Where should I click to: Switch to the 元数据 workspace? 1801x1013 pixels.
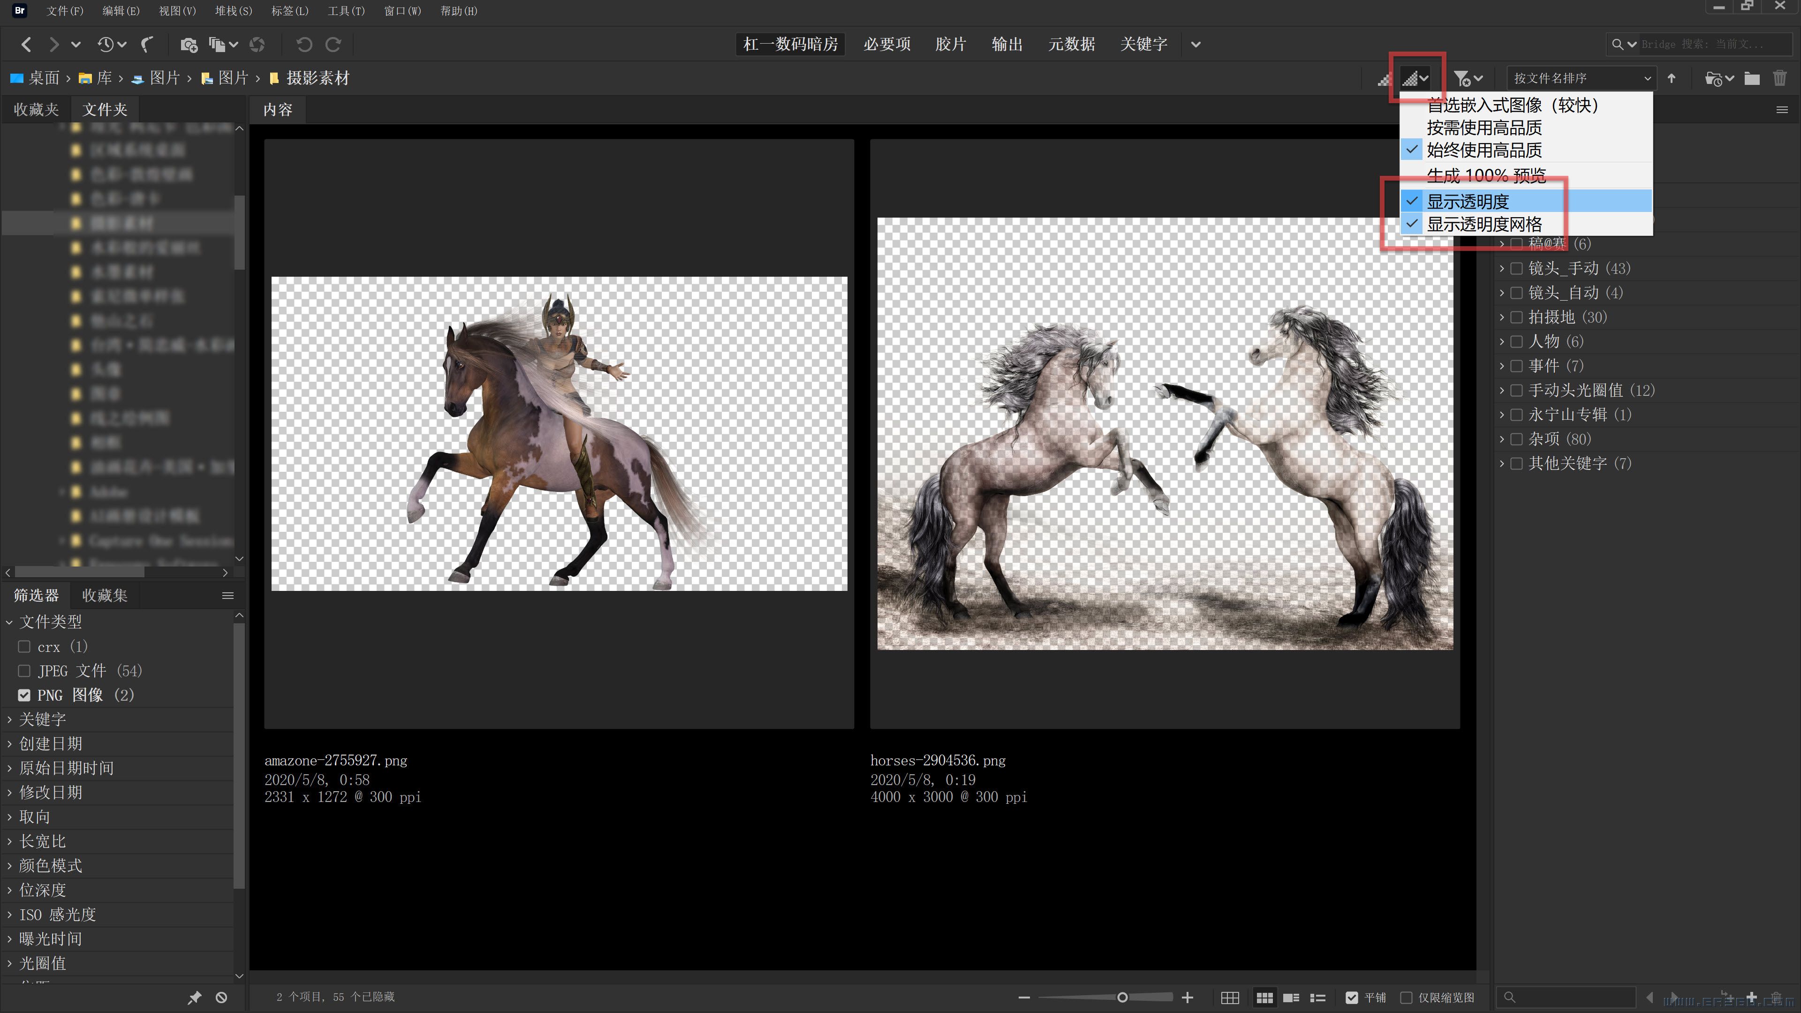point(1071,45)
